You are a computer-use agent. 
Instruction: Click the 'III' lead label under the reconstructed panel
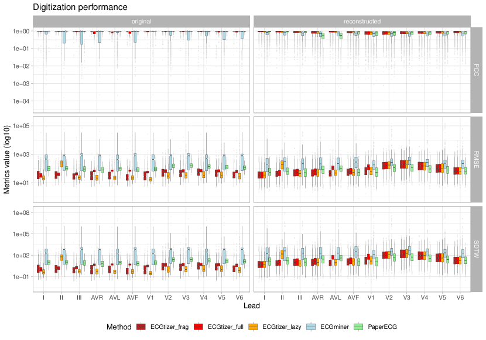300,298
